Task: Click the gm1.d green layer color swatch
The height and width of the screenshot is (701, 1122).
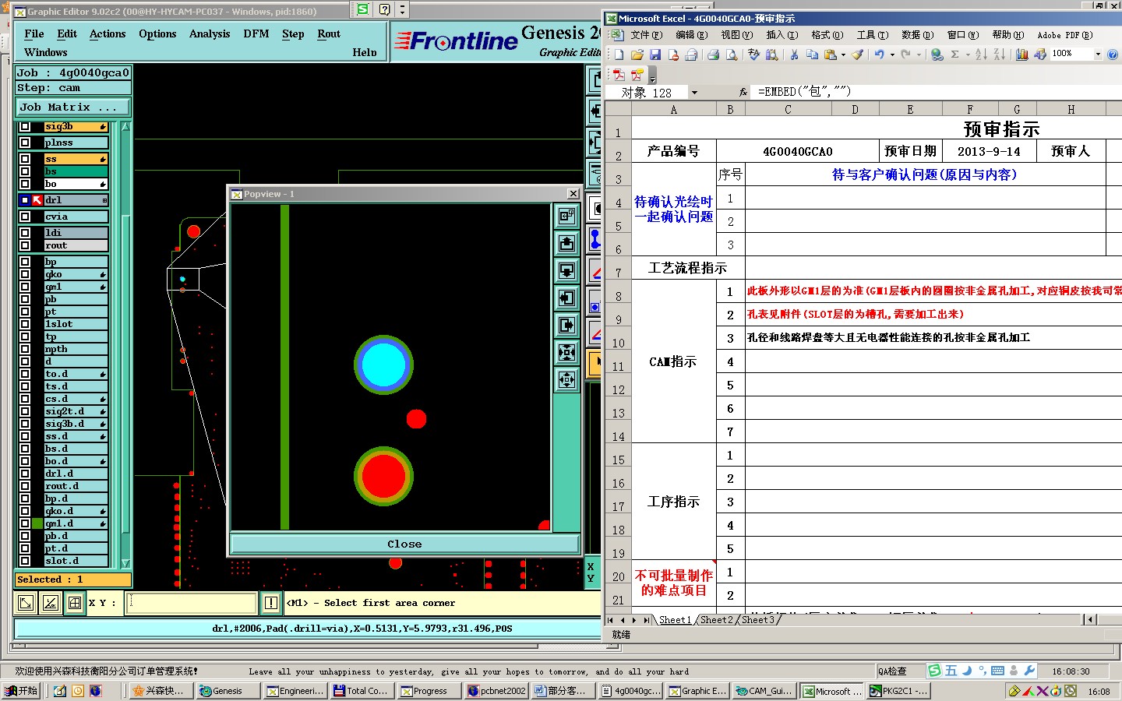Action: pos(37,523)
